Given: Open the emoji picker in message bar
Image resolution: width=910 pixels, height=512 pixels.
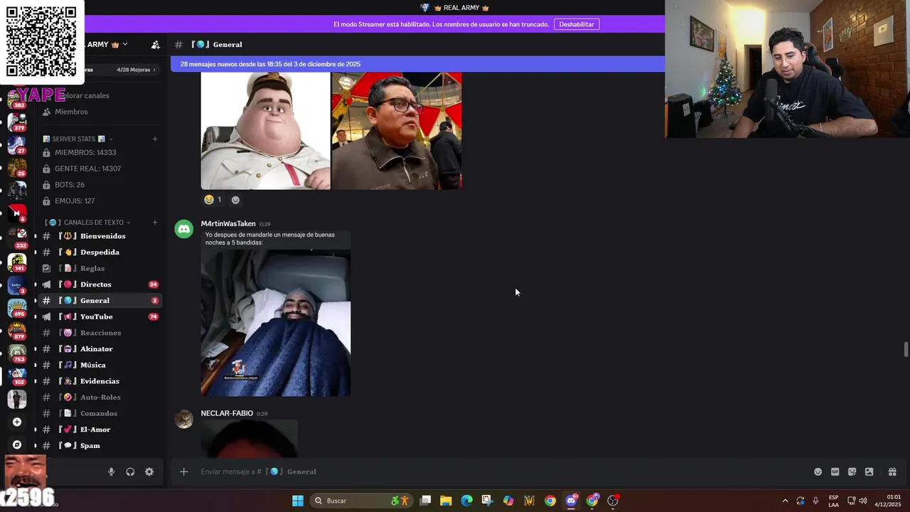Looking at the screenshot, I should click(818, 471).
